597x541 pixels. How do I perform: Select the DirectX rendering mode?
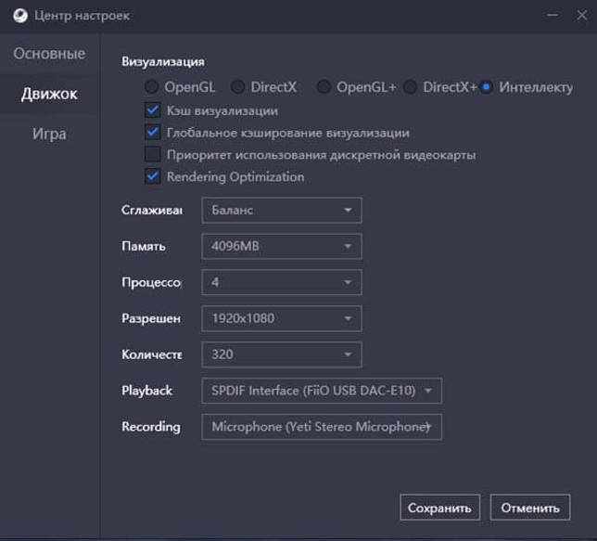pyautogui.click(x=263, y=87)
